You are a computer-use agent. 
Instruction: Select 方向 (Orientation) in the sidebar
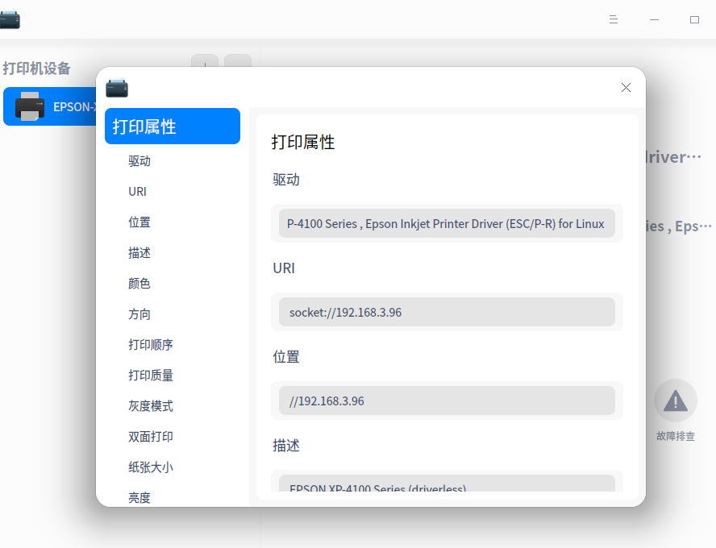(x=137, y=313)
